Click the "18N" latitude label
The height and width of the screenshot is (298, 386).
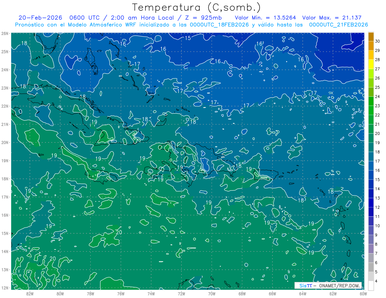(5, 179)
